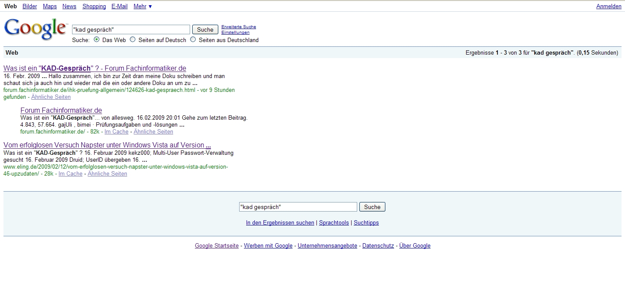Open the Suchtipps link
Viewport: 625px width, 284px height.
[x=366, y=222]
